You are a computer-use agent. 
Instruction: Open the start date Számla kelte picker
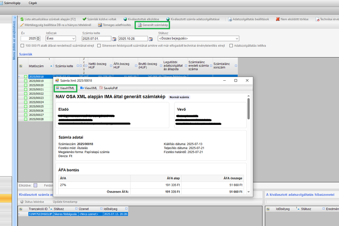click(x=113, y=38)
